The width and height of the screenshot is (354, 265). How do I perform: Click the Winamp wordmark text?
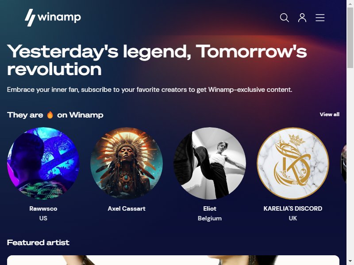click(59, 17)
